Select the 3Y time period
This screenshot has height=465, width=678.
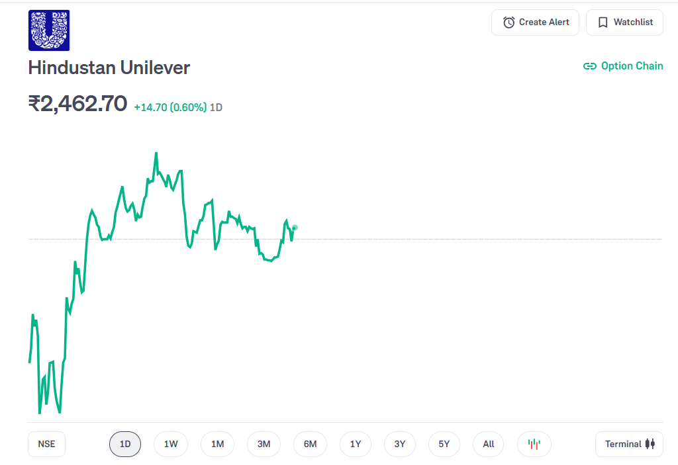[x=399, y=444]
